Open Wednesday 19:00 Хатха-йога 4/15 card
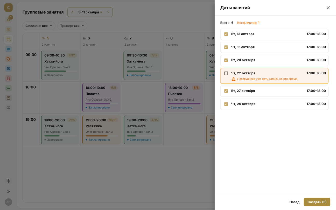This screenshot has height=210, width=336. (x=143, y=130)
